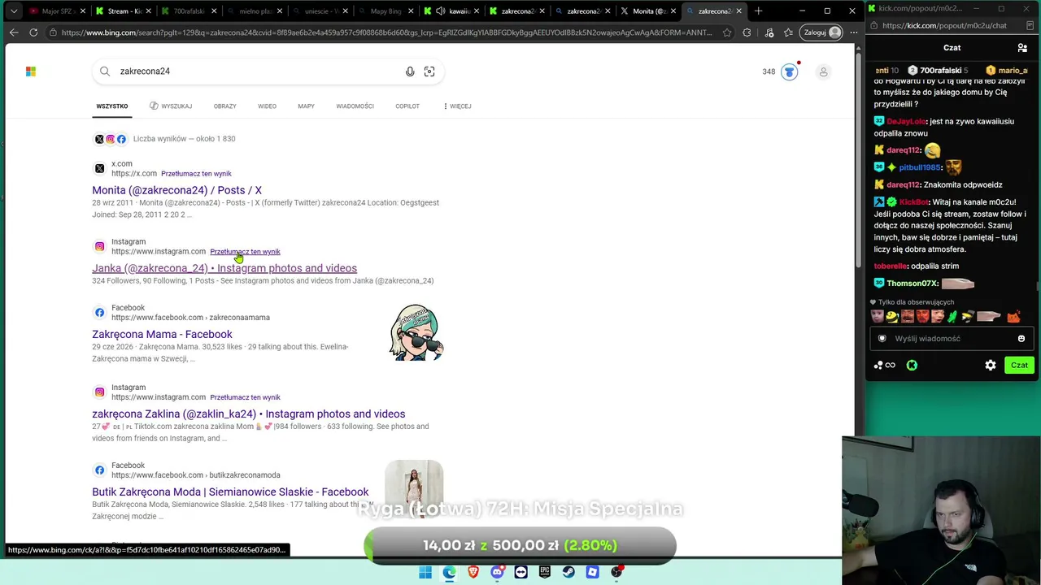Click the streamer webcam overlay
Viewport: 1041px width, 585px height.
[x=942, y=510]
